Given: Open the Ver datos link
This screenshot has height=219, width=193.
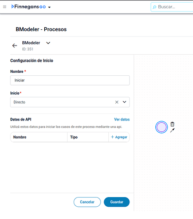Looking at the screenshot, I should (122, 120).
